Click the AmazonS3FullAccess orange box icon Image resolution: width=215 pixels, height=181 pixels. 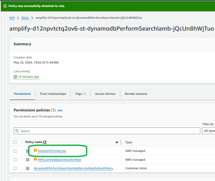pos(35,150)
